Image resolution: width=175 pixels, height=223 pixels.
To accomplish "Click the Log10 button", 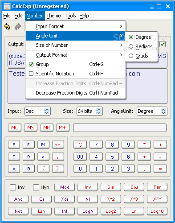I will pyautogui.click(x=157, y=211).
